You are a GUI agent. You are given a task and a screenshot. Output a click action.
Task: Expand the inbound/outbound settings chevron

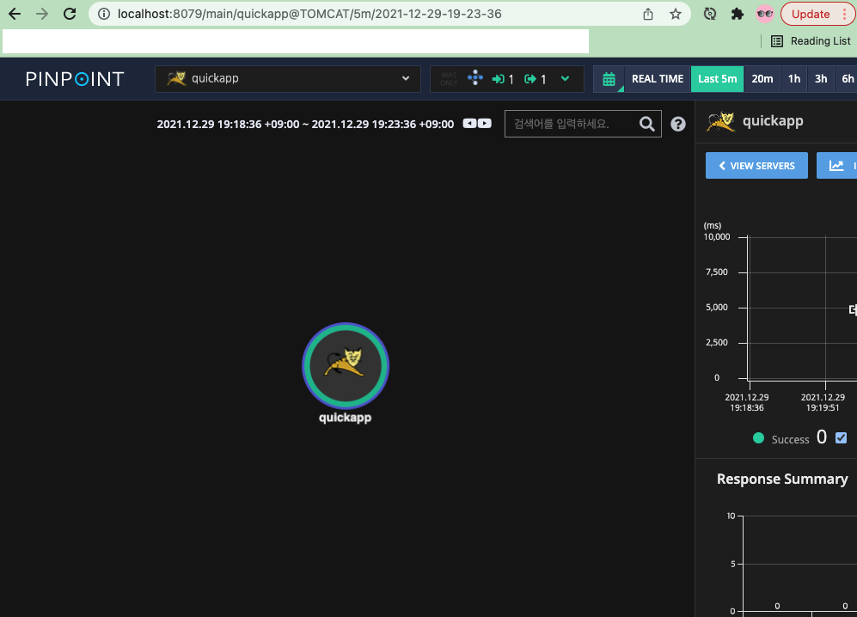tap(565, 79)
